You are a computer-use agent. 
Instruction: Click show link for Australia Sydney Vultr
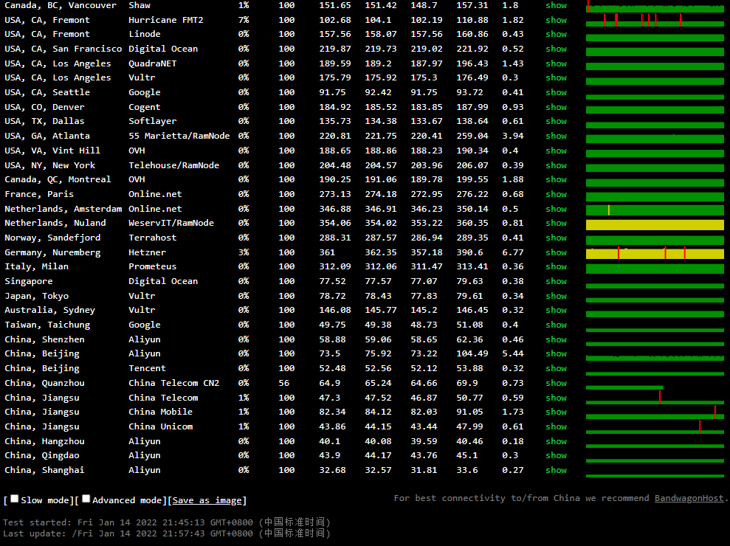pyautogui.click(x=556, y=310)
